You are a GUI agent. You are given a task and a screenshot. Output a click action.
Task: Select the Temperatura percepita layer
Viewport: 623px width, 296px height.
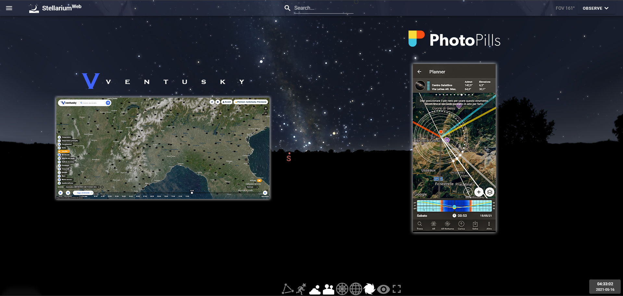[x=68, y=141]
